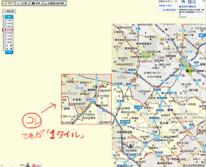Select the 1/3000 scale level
The height and width of the screenshot is (167, 206).
(9, 24)
